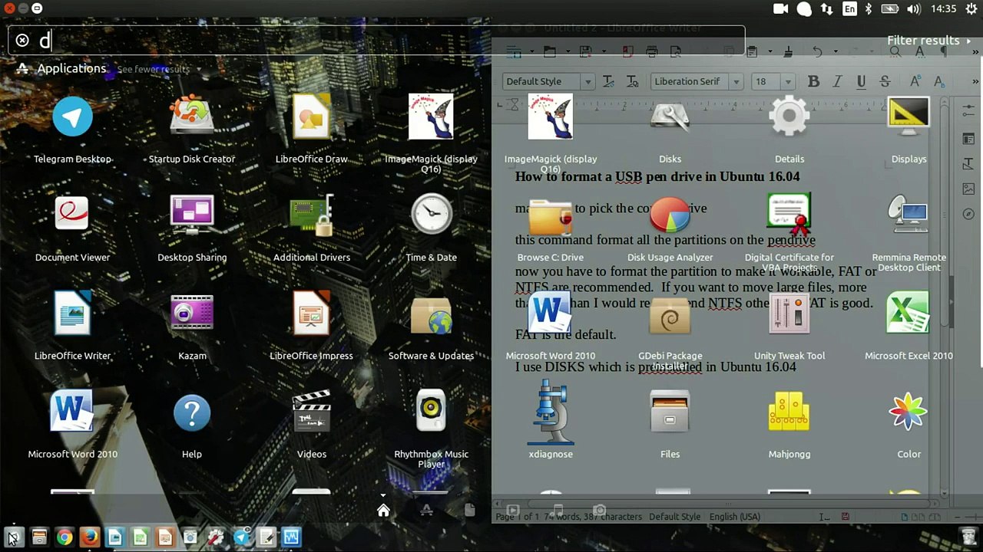Toggle Italic in the Writer toolbar
983x552 pixels.
(x=837, y=81)
